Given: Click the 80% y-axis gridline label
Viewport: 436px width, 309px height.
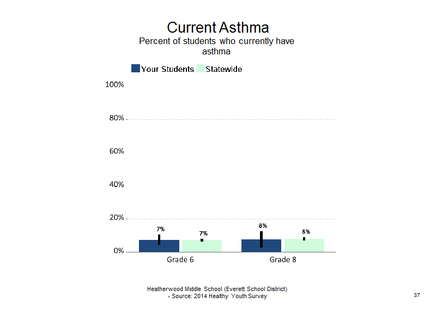Looking at the screenshot, I should [117, 118].
